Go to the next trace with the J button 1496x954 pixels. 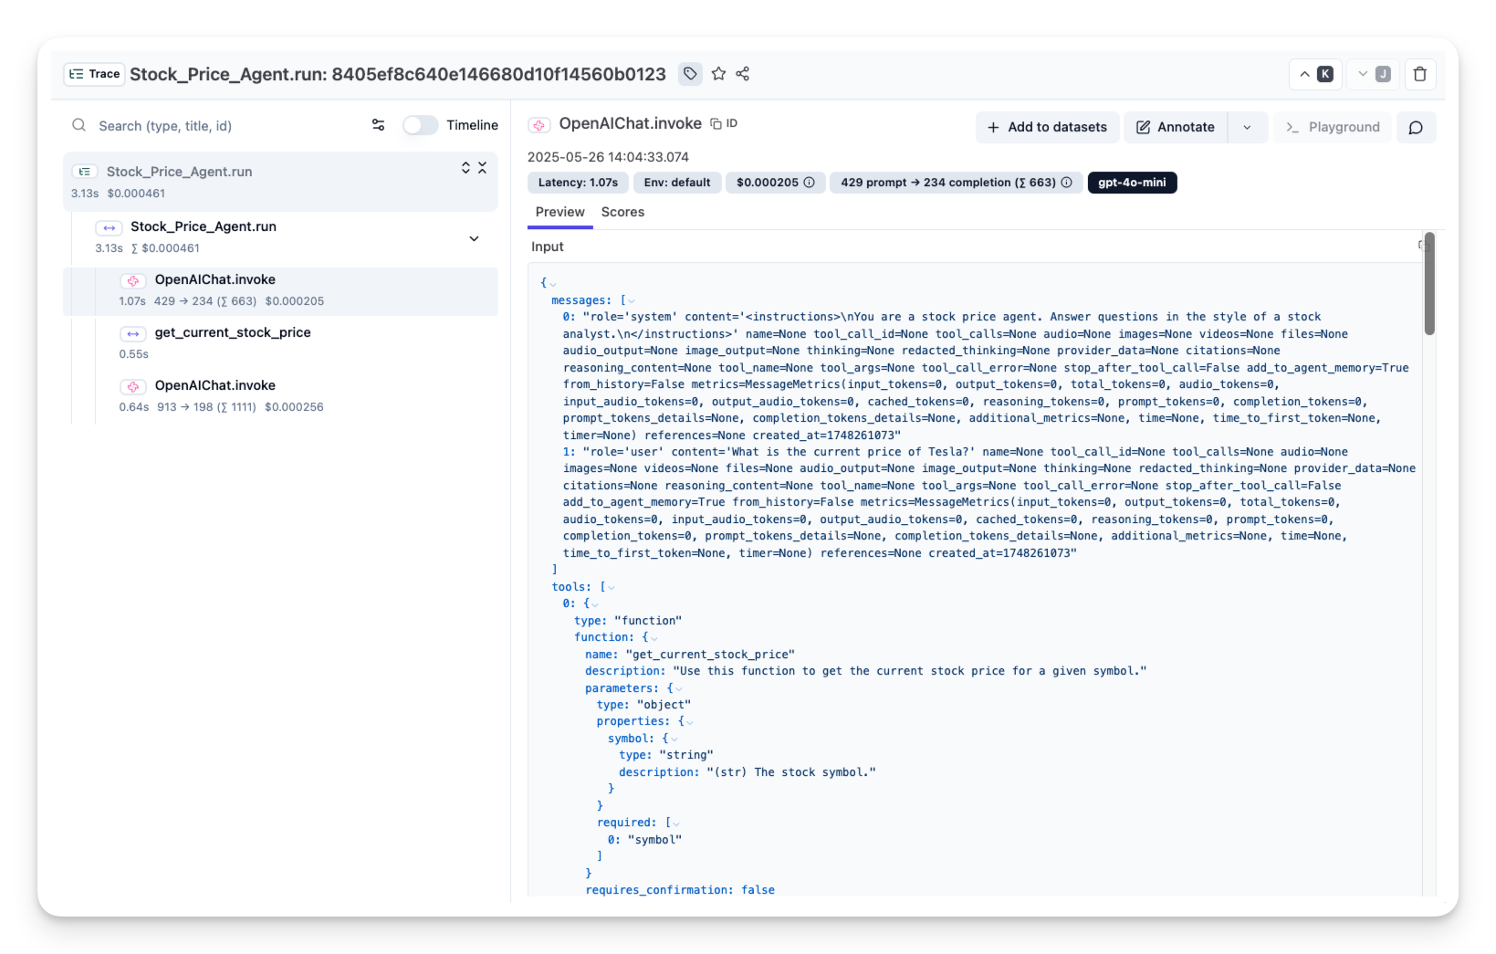(1374, 74)
